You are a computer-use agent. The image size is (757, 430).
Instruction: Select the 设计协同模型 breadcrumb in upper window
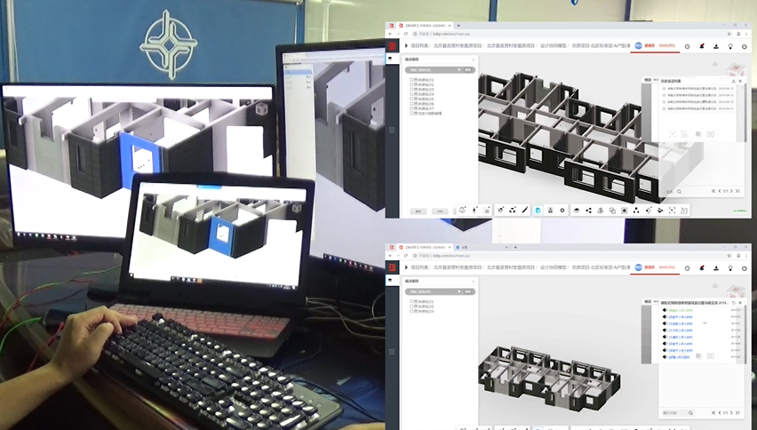[551, 44]
